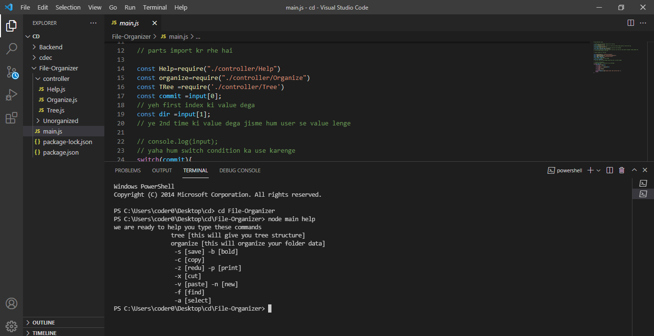Switch to the Problems panel tab
The image size is (654, 336).
pos(128,170)
